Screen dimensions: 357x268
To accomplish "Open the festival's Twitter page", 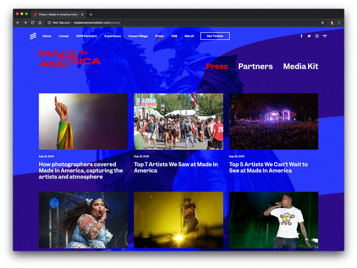I will 309,36.
